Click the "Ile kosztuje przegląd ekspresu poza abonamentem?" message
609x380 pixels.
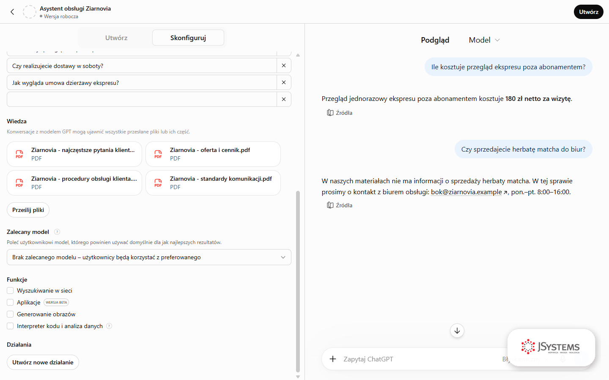point(508,67)
